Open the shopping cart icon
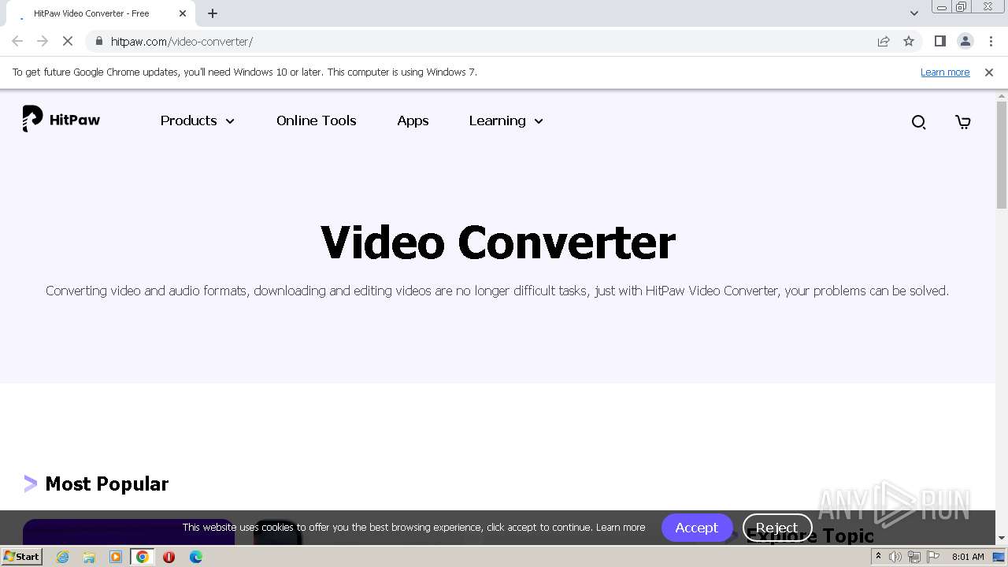 coord(962,122)
